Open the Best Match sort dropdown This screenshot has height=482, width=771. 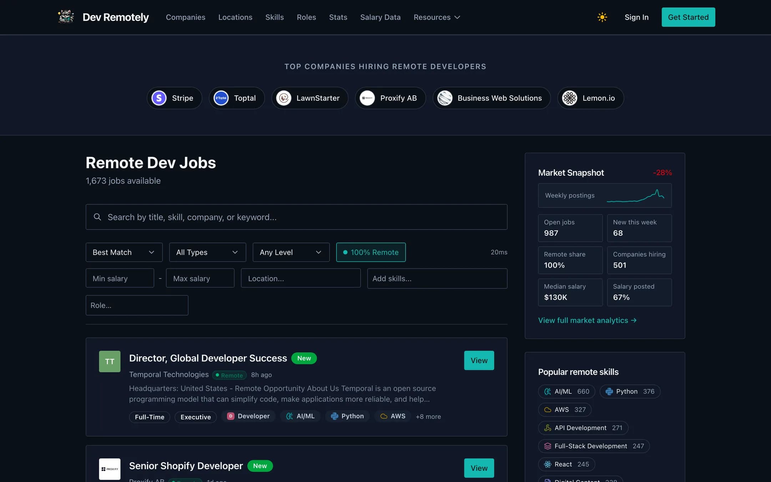[124, 252]
